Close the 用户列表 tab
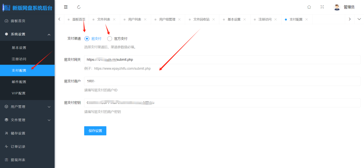Image resolution: width=364 pixels, height=168 pixels. point(145,20)
